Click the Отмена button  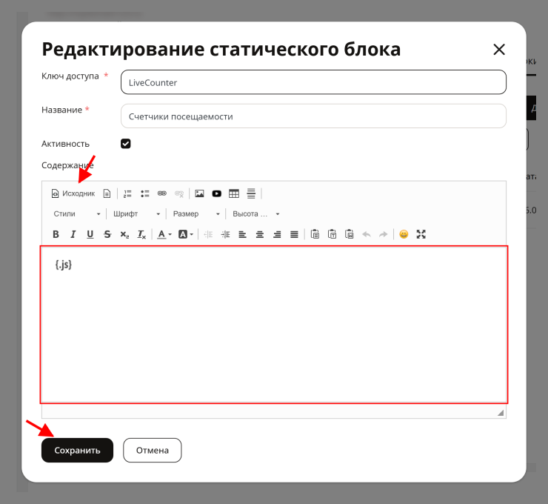153,450
